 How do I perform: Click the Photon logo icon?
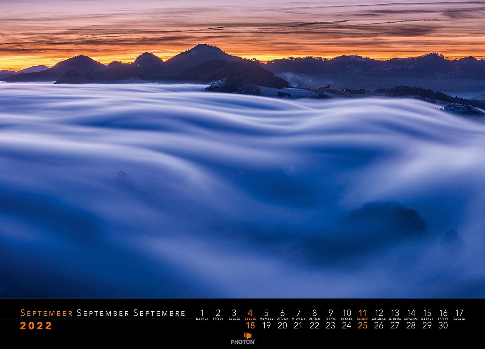click(247, 336)
